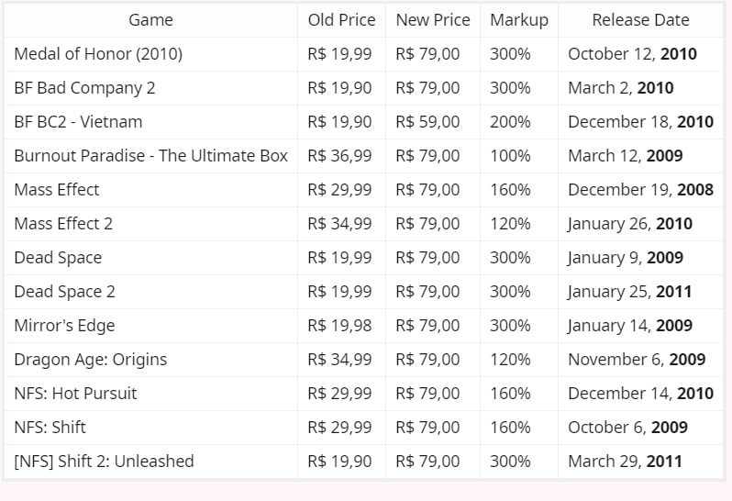The image size is (732, 501).
Task: Select the [NFS] Shift 2: Unleashed cell
Action: (x=104, y=462)
